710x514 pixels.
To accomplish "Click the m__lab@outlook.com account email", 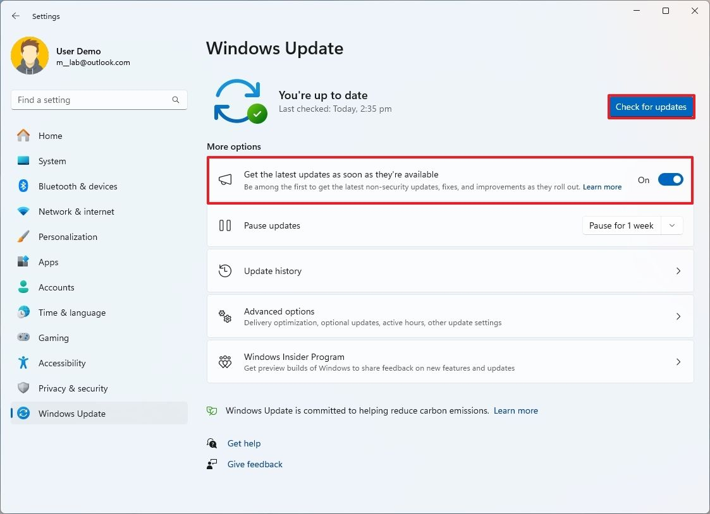I will tap(94, 63).
